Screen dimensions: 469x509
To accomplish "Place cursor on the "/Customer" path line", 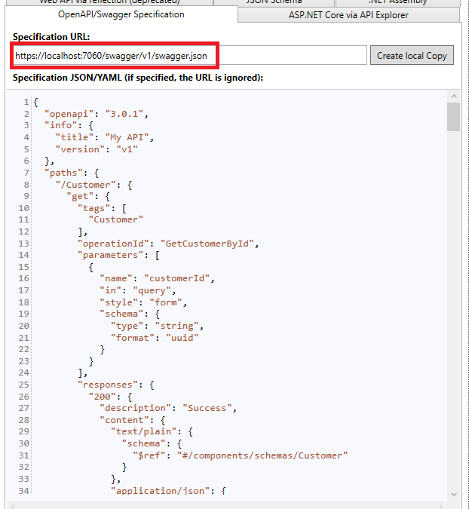I will [x=93, y=184].
